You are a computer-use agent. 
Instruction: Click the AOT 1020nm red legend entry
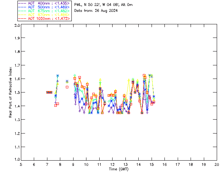44,18
